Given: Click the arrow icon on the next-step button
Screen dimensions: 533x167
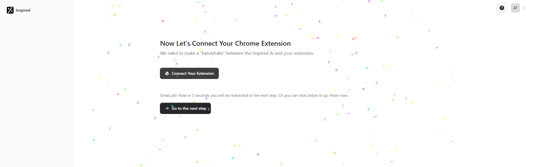Looking at the screenshot, I should coord(167,108).
